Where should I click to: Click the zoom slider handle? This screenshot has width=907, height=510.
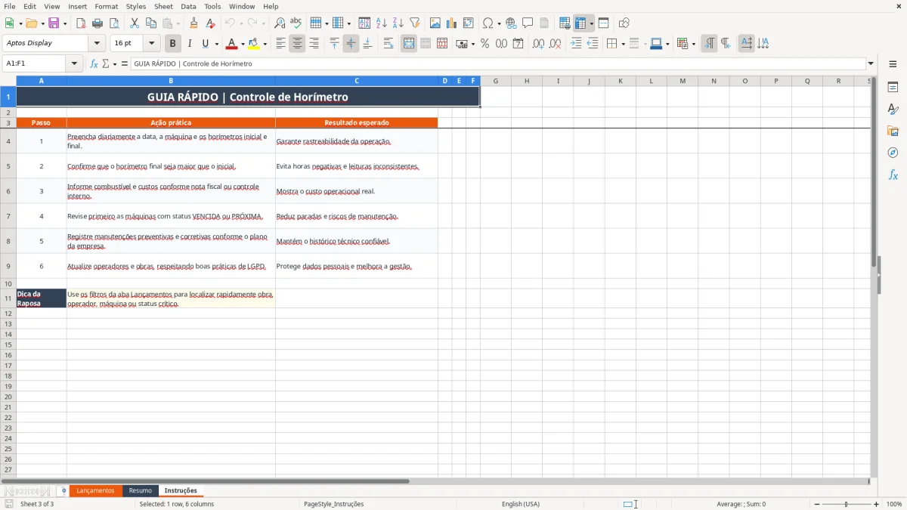point(846,504)
